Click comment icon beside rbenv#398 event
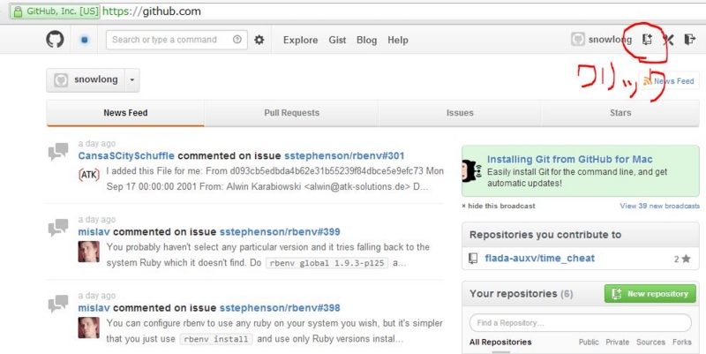The width and height of the screenshot is (706, 354). pos(58,304)
